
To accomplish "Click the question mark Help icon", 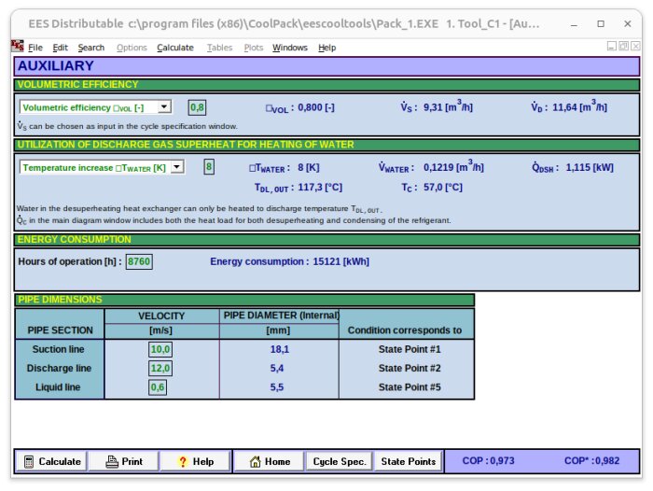I will [183, 461].
